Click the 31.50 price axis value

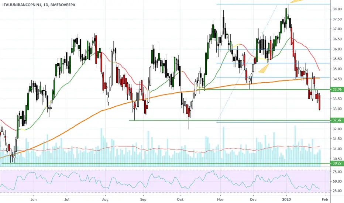pos(337,139)
